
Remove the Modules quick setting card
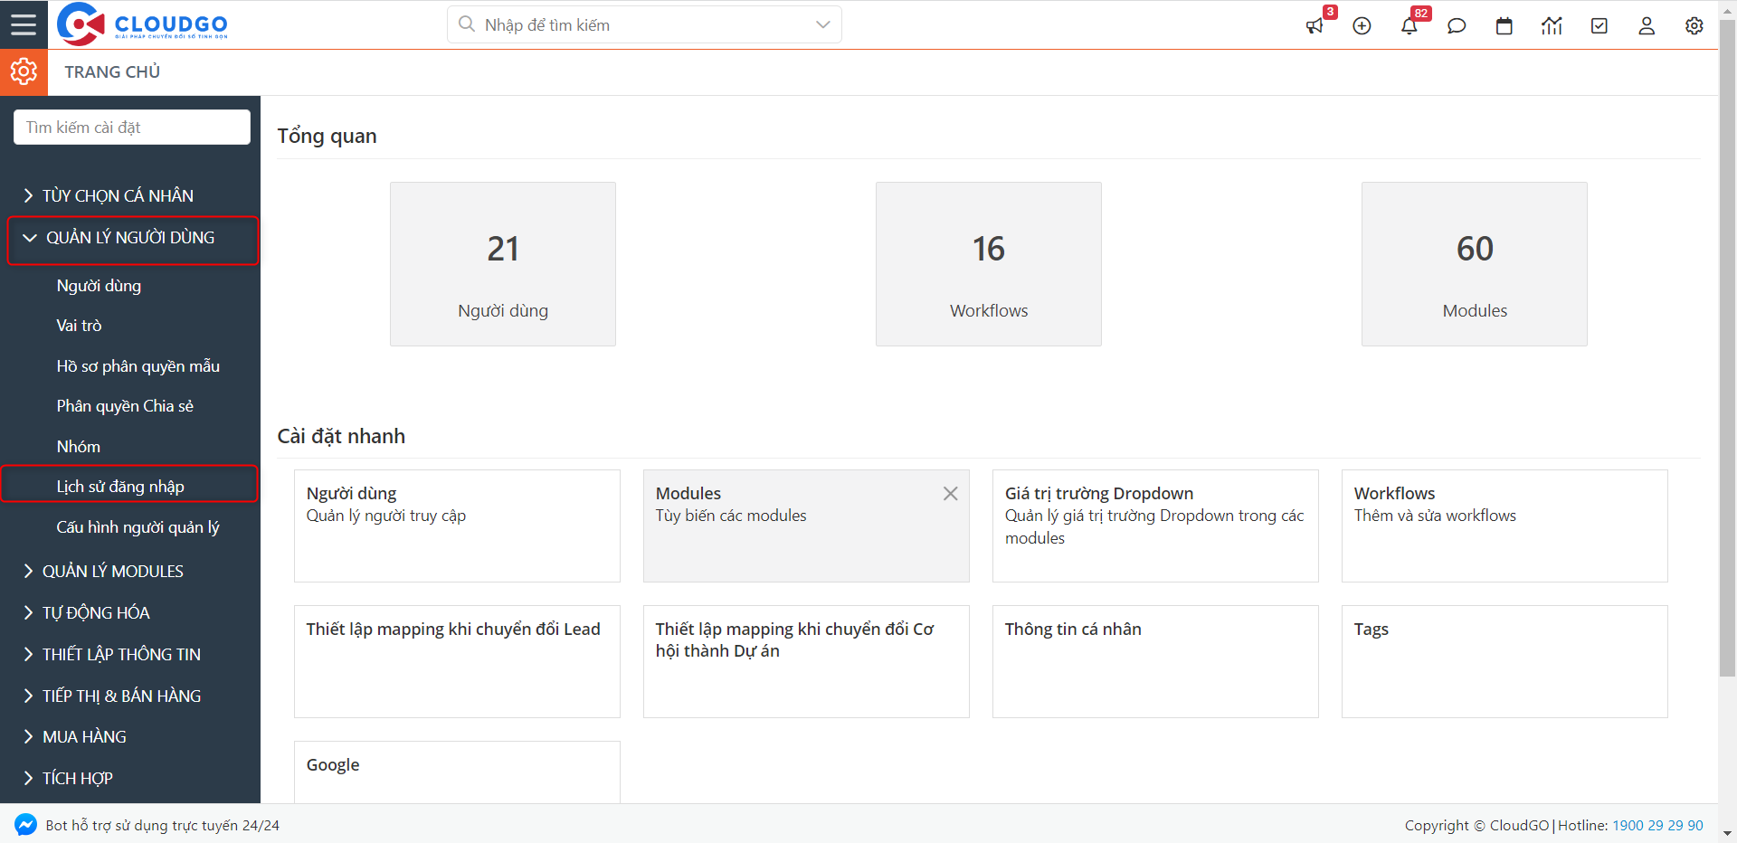pyautogui.click(x=950, y=494)
